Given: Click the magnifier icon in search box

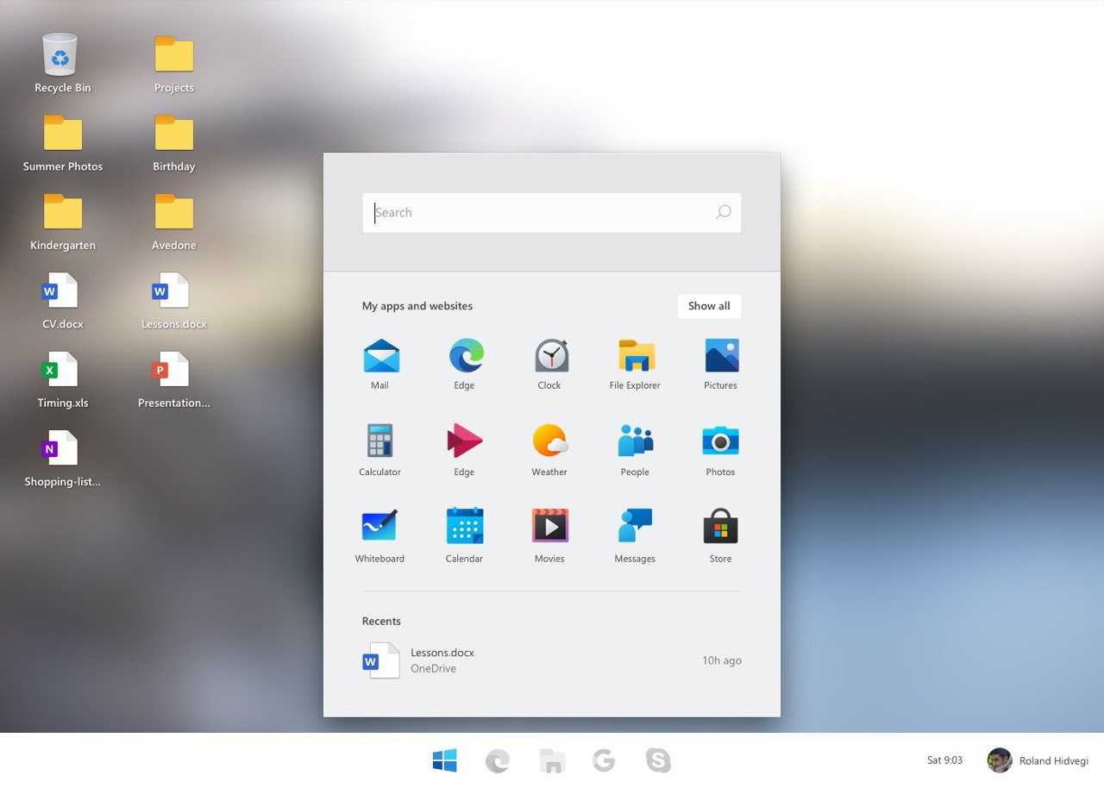Looking at the screenshot, I should pos(724,212).
